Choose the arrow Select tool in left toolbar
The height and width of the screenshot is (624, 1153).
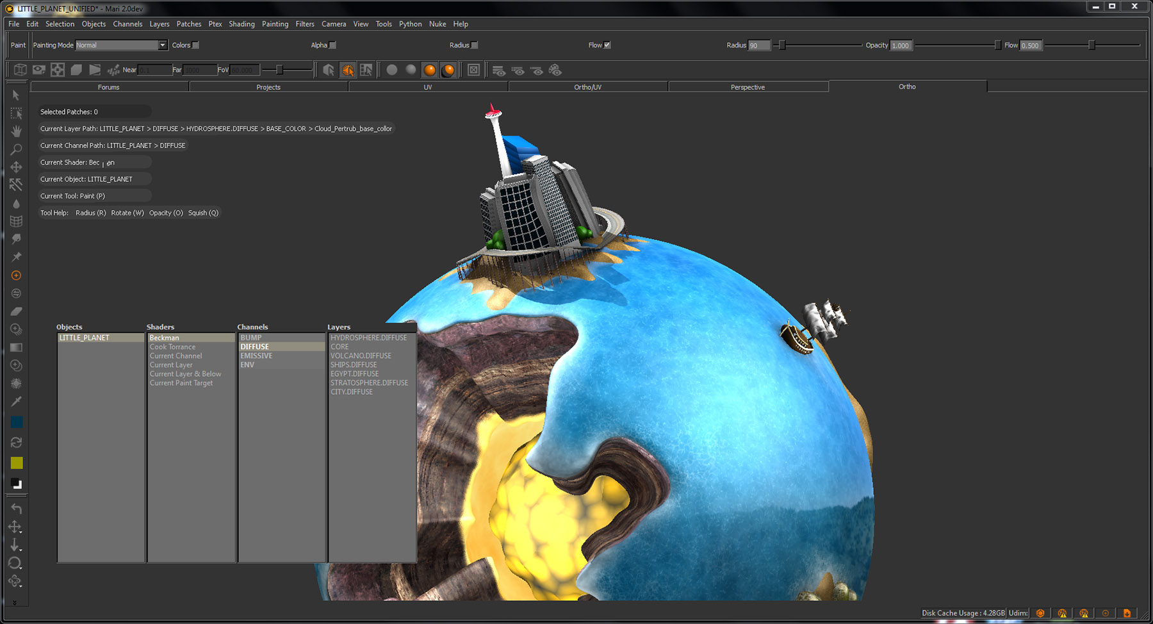pyautogui.click(x=16, y=95)
